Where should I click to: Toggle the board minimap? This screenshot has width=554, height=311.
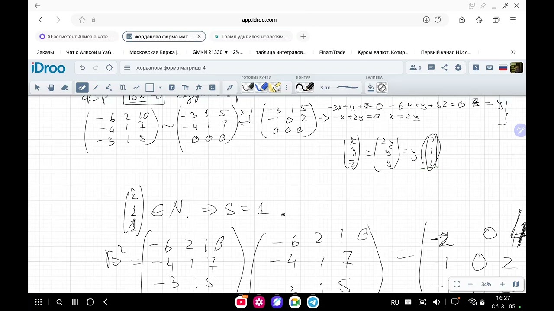516,284
